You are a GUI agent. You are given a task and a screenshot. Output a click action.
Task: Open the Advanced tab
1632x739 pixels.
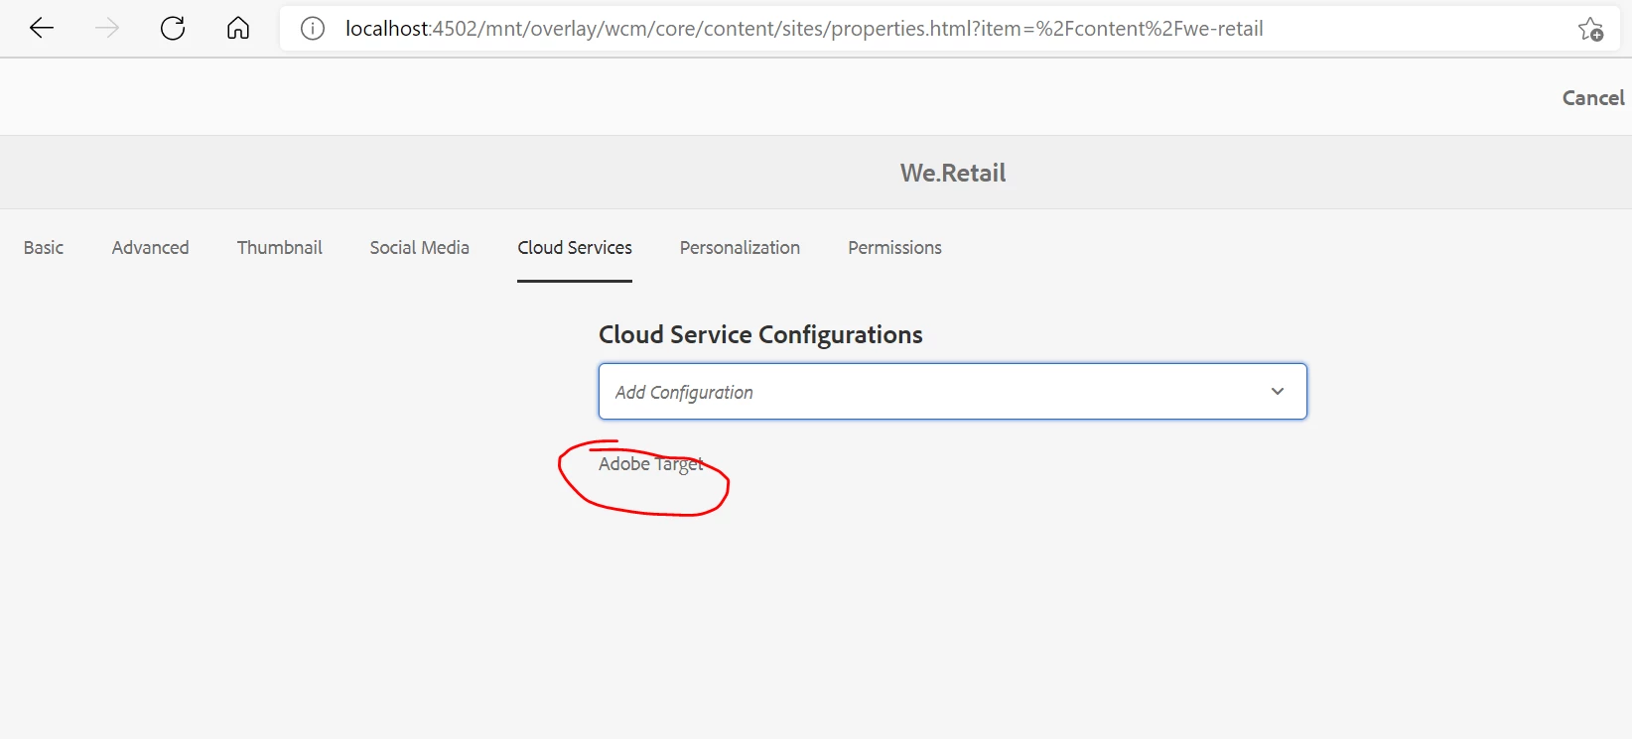pos(150,247)
